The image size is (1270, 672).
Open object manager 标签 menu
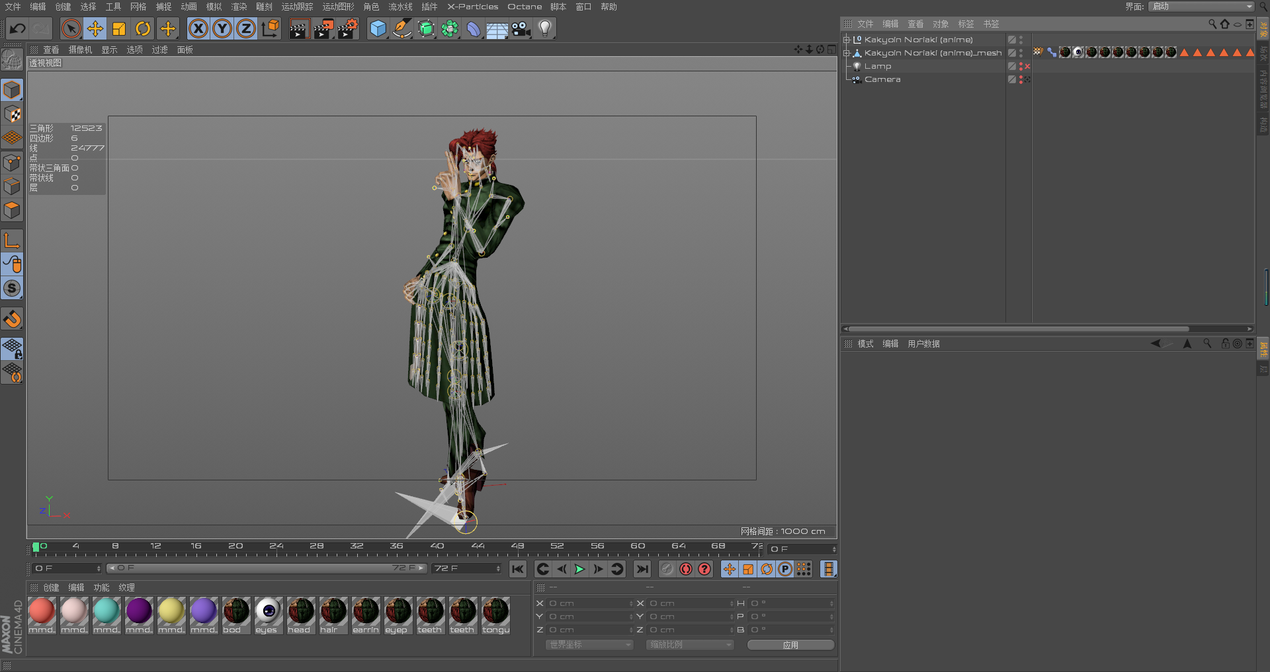click(966, 24)
